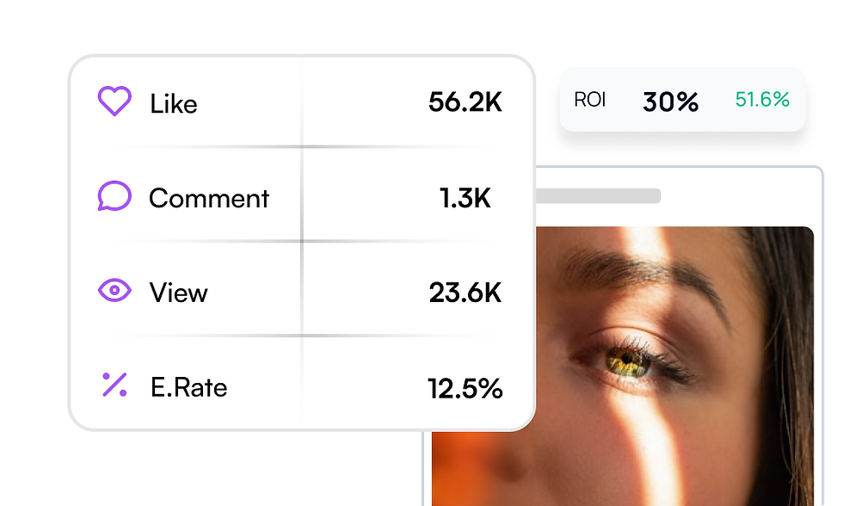
Task: Click the eye View icon
Action: (x=114, y=291)
